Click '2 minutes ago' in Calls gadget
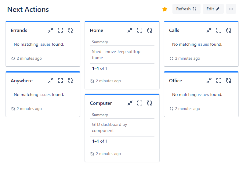 [x=187, y=59]
